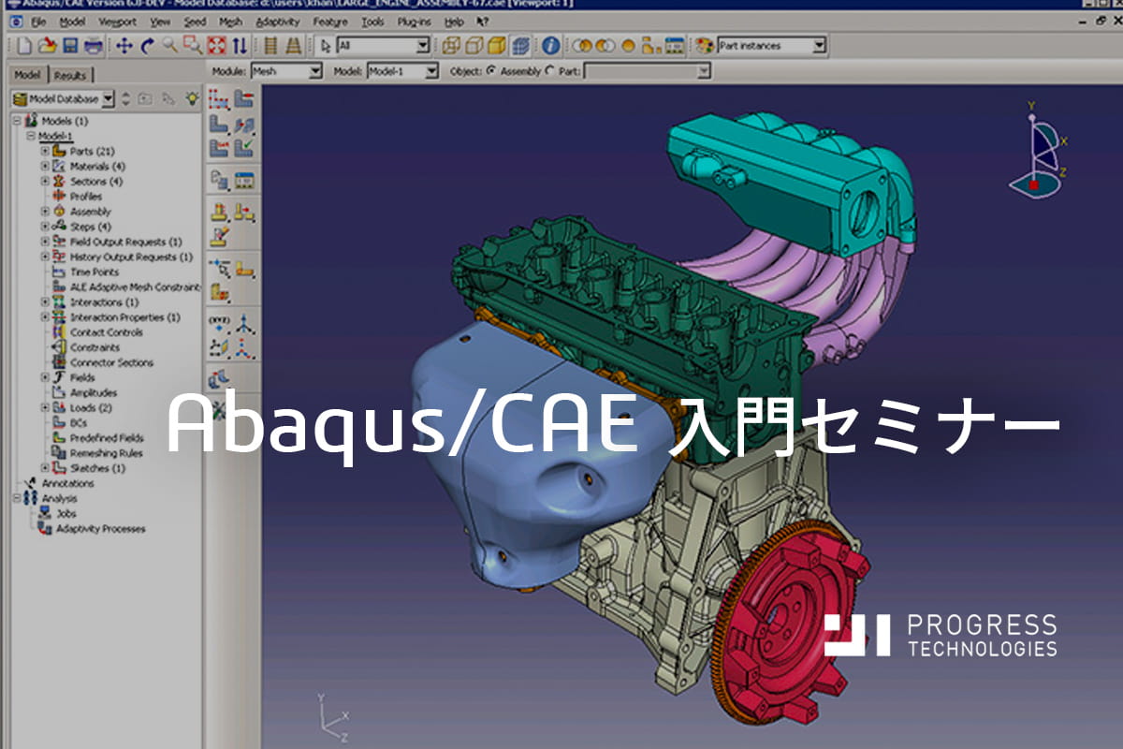This screenshot has height=749, width=1123.
Task: Select the Magnify View tool
Action: (169, 45)
